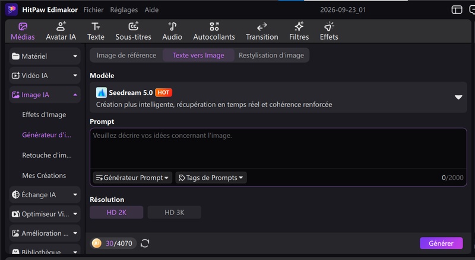Open the Tags de Prompts dropdown arrow
This screenshot has width=475, height=260.
pos(241,178)
